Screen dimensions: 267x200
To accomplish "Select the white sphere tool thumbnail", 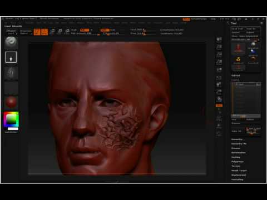I will click(x=253, y=45).
